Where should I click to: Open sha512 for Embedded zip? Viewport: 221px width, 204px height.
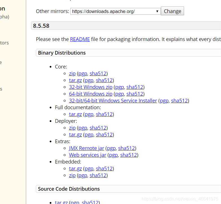tap(98, 175)
